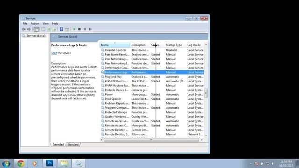Image resolution: width=299 pixels, height=168 pixels.
Task: Switch to the Extended tab
Action: click(x=58, y=145)
